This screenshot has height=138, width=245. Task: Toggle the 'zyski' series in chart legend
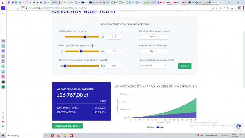pyautogui.click(x=150, y=127)
